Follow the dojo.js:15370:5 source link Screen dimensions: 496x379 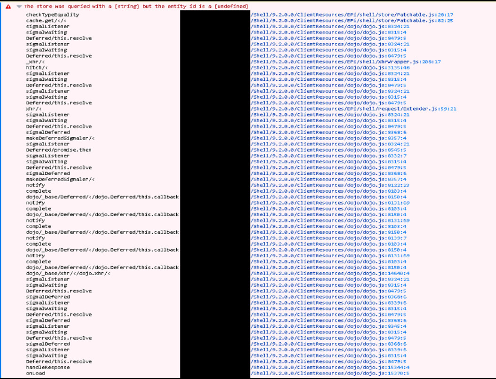[x=331, y=373]
